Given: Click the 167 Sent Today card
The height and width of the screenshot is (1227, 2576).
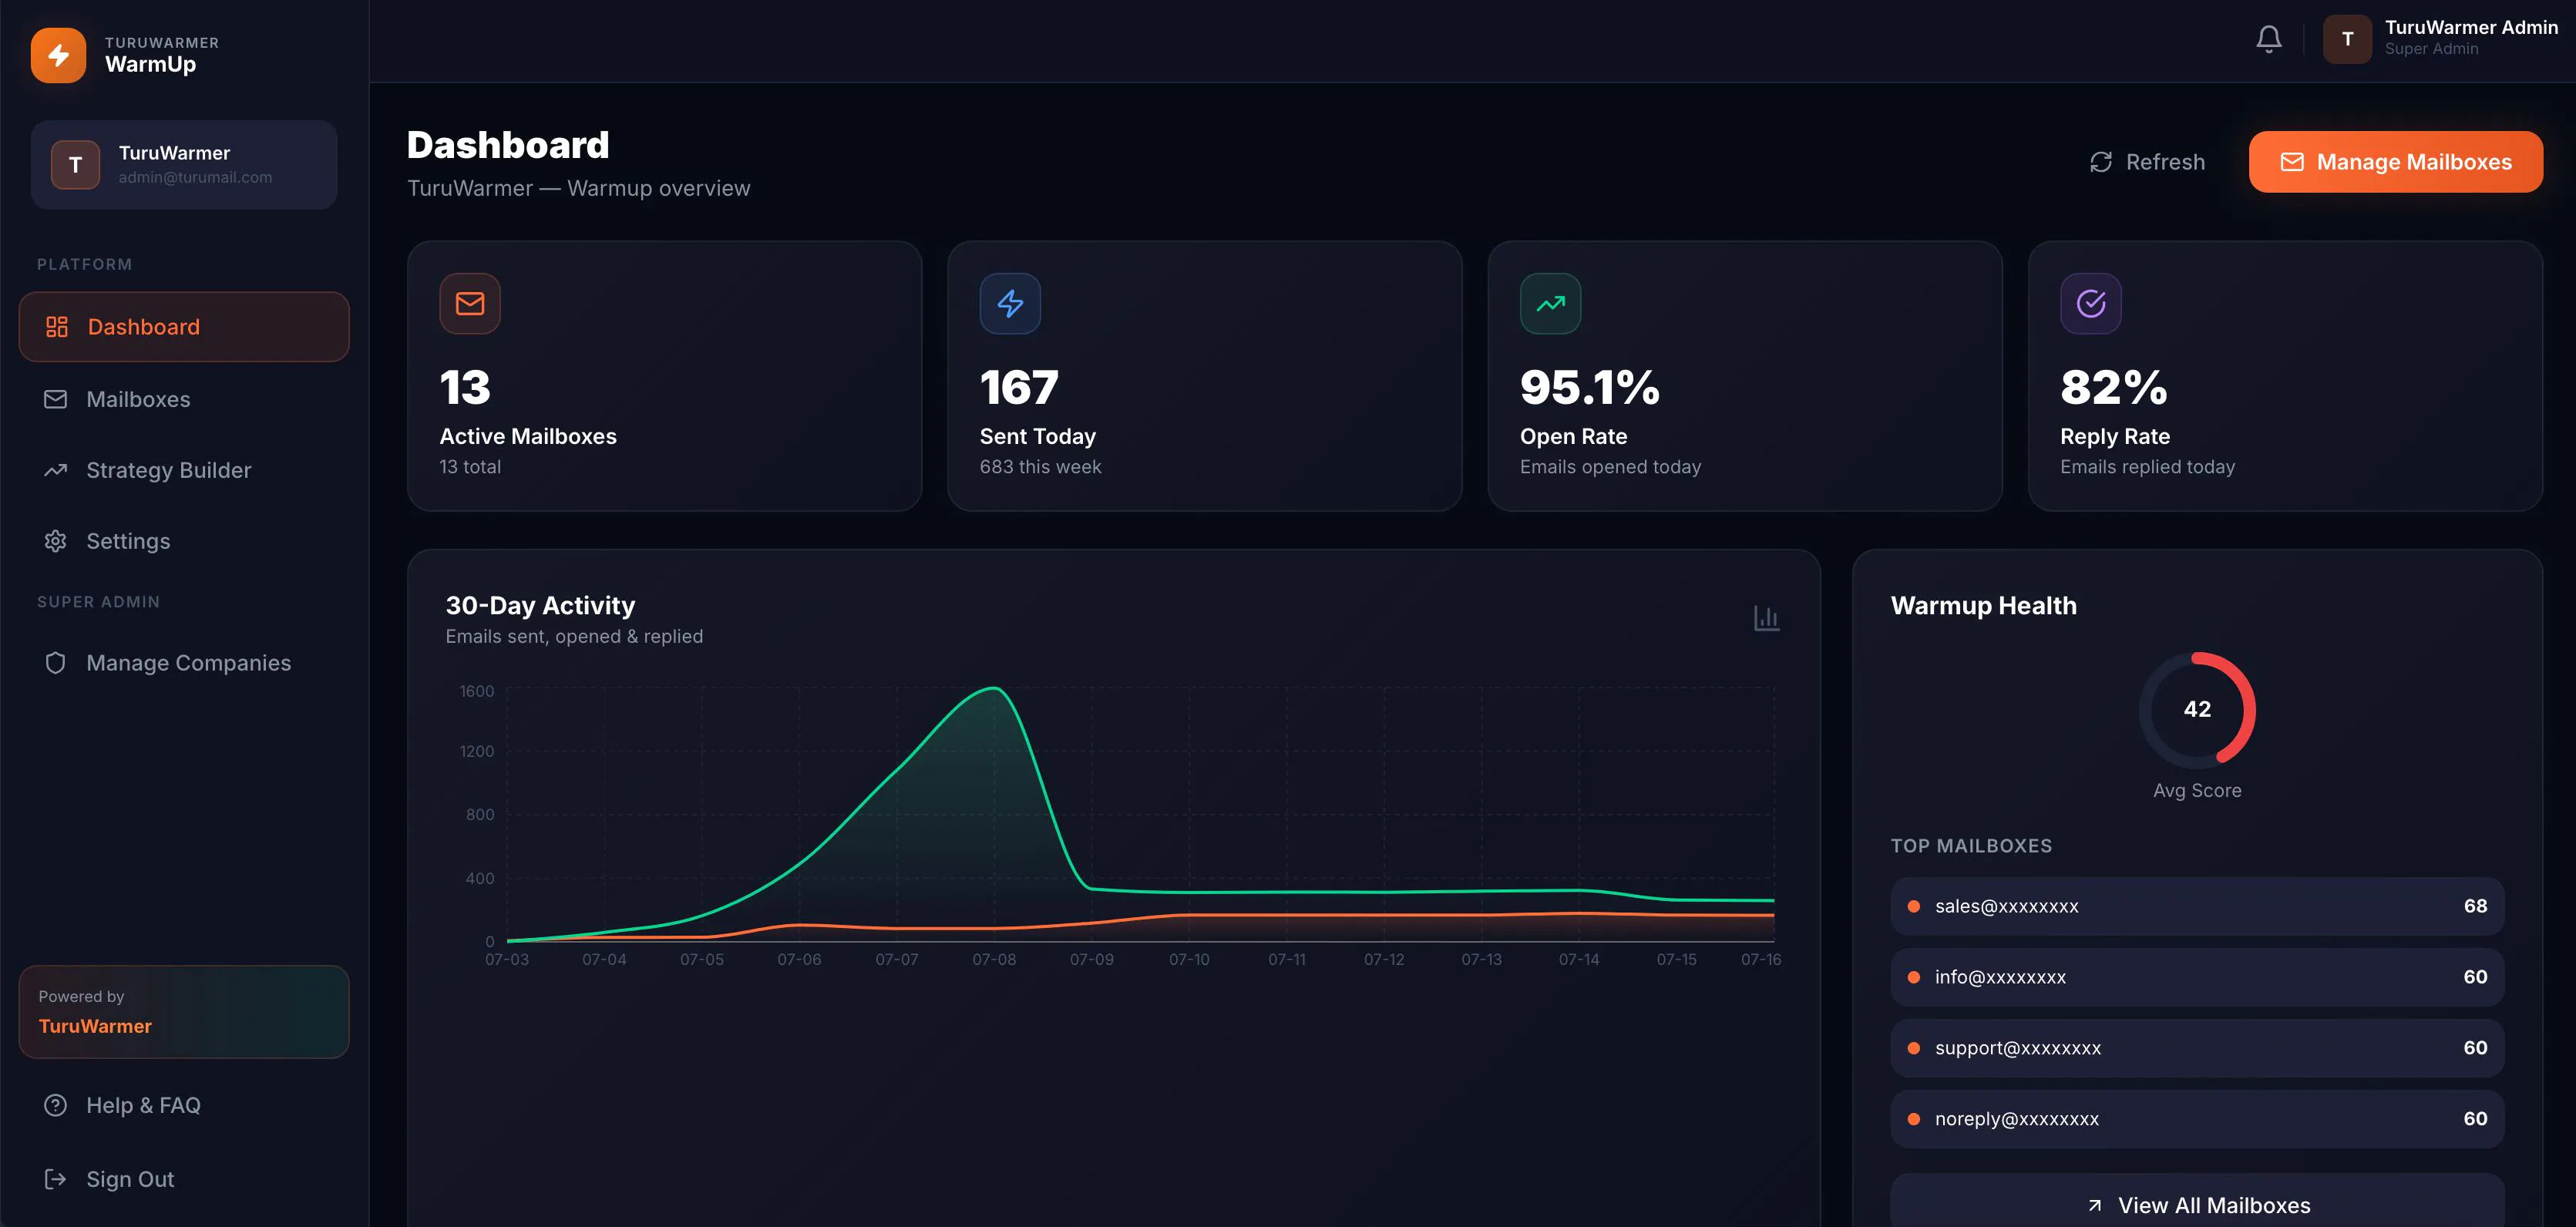Looking at the screenshot, I should pos(1204,376).
